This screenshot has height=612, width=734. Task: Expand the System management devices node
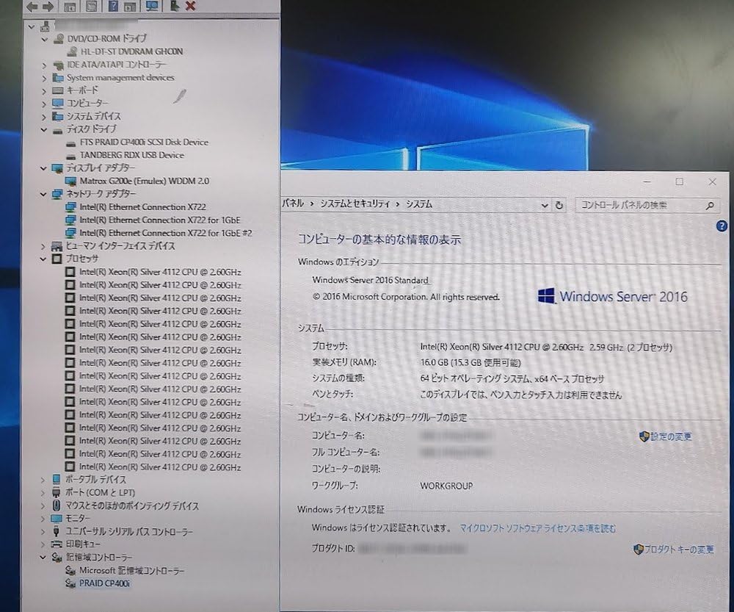click(x=44, y=78)
